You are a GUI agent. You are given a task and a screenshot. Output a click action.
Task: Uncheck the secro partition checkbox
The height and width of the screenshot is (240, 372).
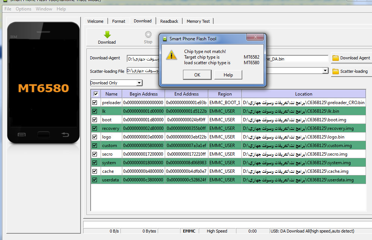95,154
